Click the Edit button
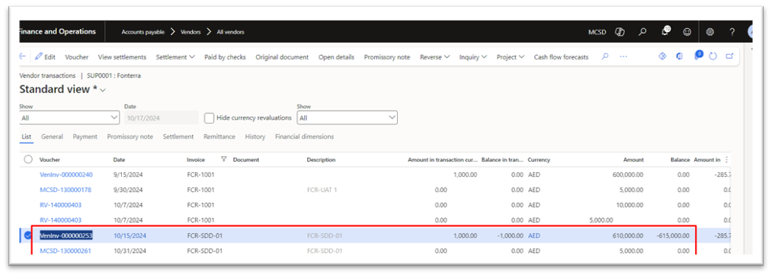The image size is (772, 276). pos(45,57)
